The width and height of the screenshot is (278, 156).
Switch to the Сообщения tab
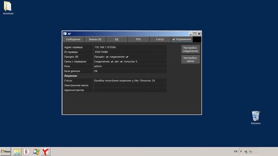[73, 39]
